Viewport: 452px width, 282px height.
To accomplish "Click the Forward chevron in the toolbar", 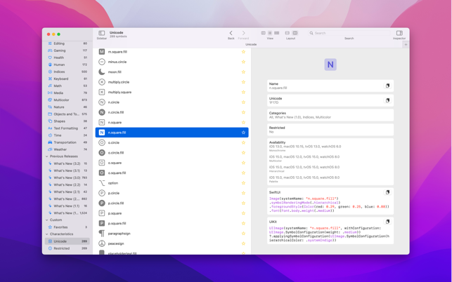I will pos(244,33).
